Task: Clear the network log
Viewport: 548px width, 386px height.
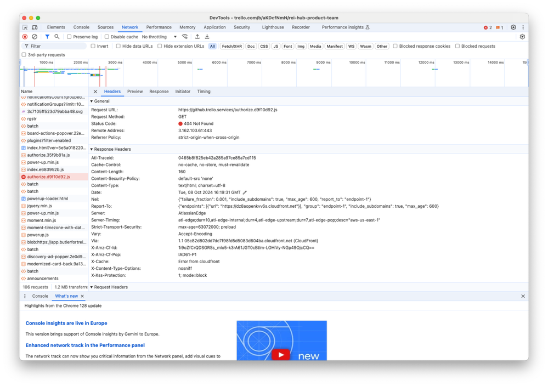Action: [34, 37]
